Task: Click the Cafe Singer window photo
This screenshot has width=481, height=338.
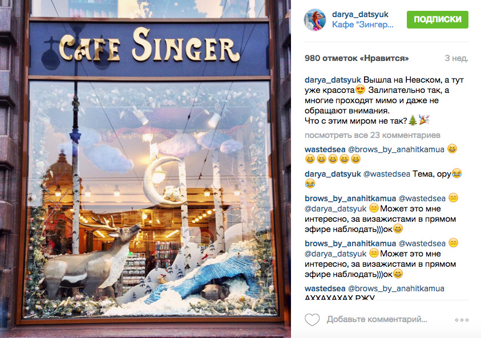Action: [x=145, y=169]
